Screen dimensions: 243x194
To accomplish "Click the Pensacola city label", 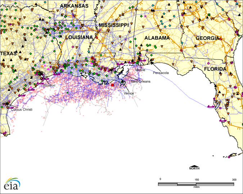I will (161, 73).
